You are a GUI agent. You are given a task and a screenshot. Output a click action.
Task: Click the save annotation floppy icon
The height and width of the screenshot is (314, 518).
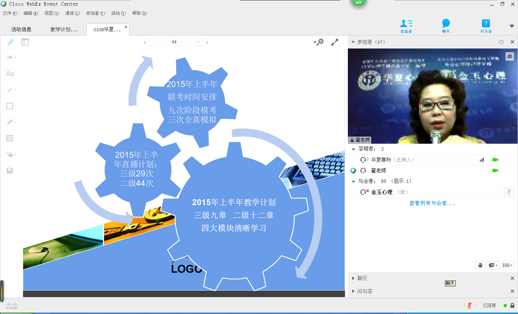10,171
